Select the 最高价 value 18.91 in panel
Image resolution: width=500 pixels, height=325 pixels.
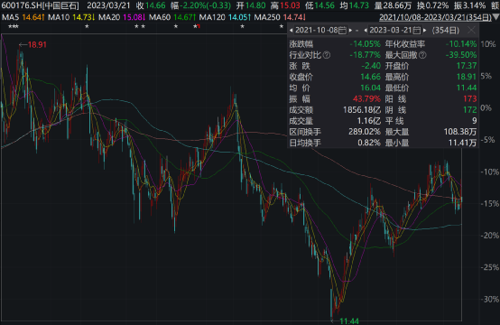click(x=467, y=77)
